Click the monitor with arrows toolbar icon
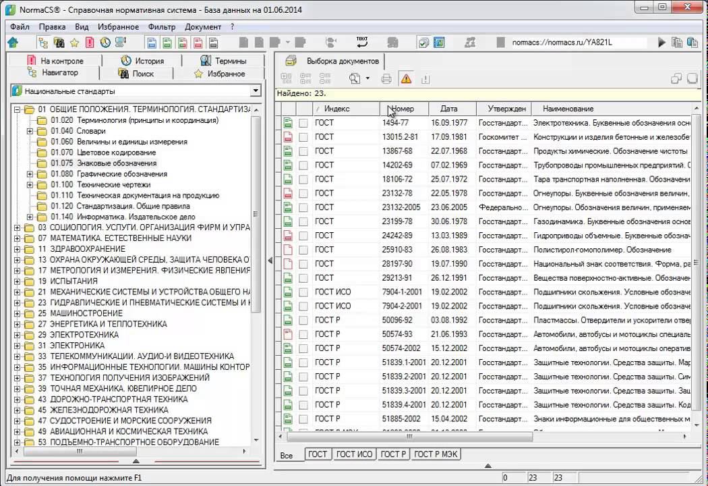The width and height of the screenshot is (708, 486). click(x=121, y=43)
